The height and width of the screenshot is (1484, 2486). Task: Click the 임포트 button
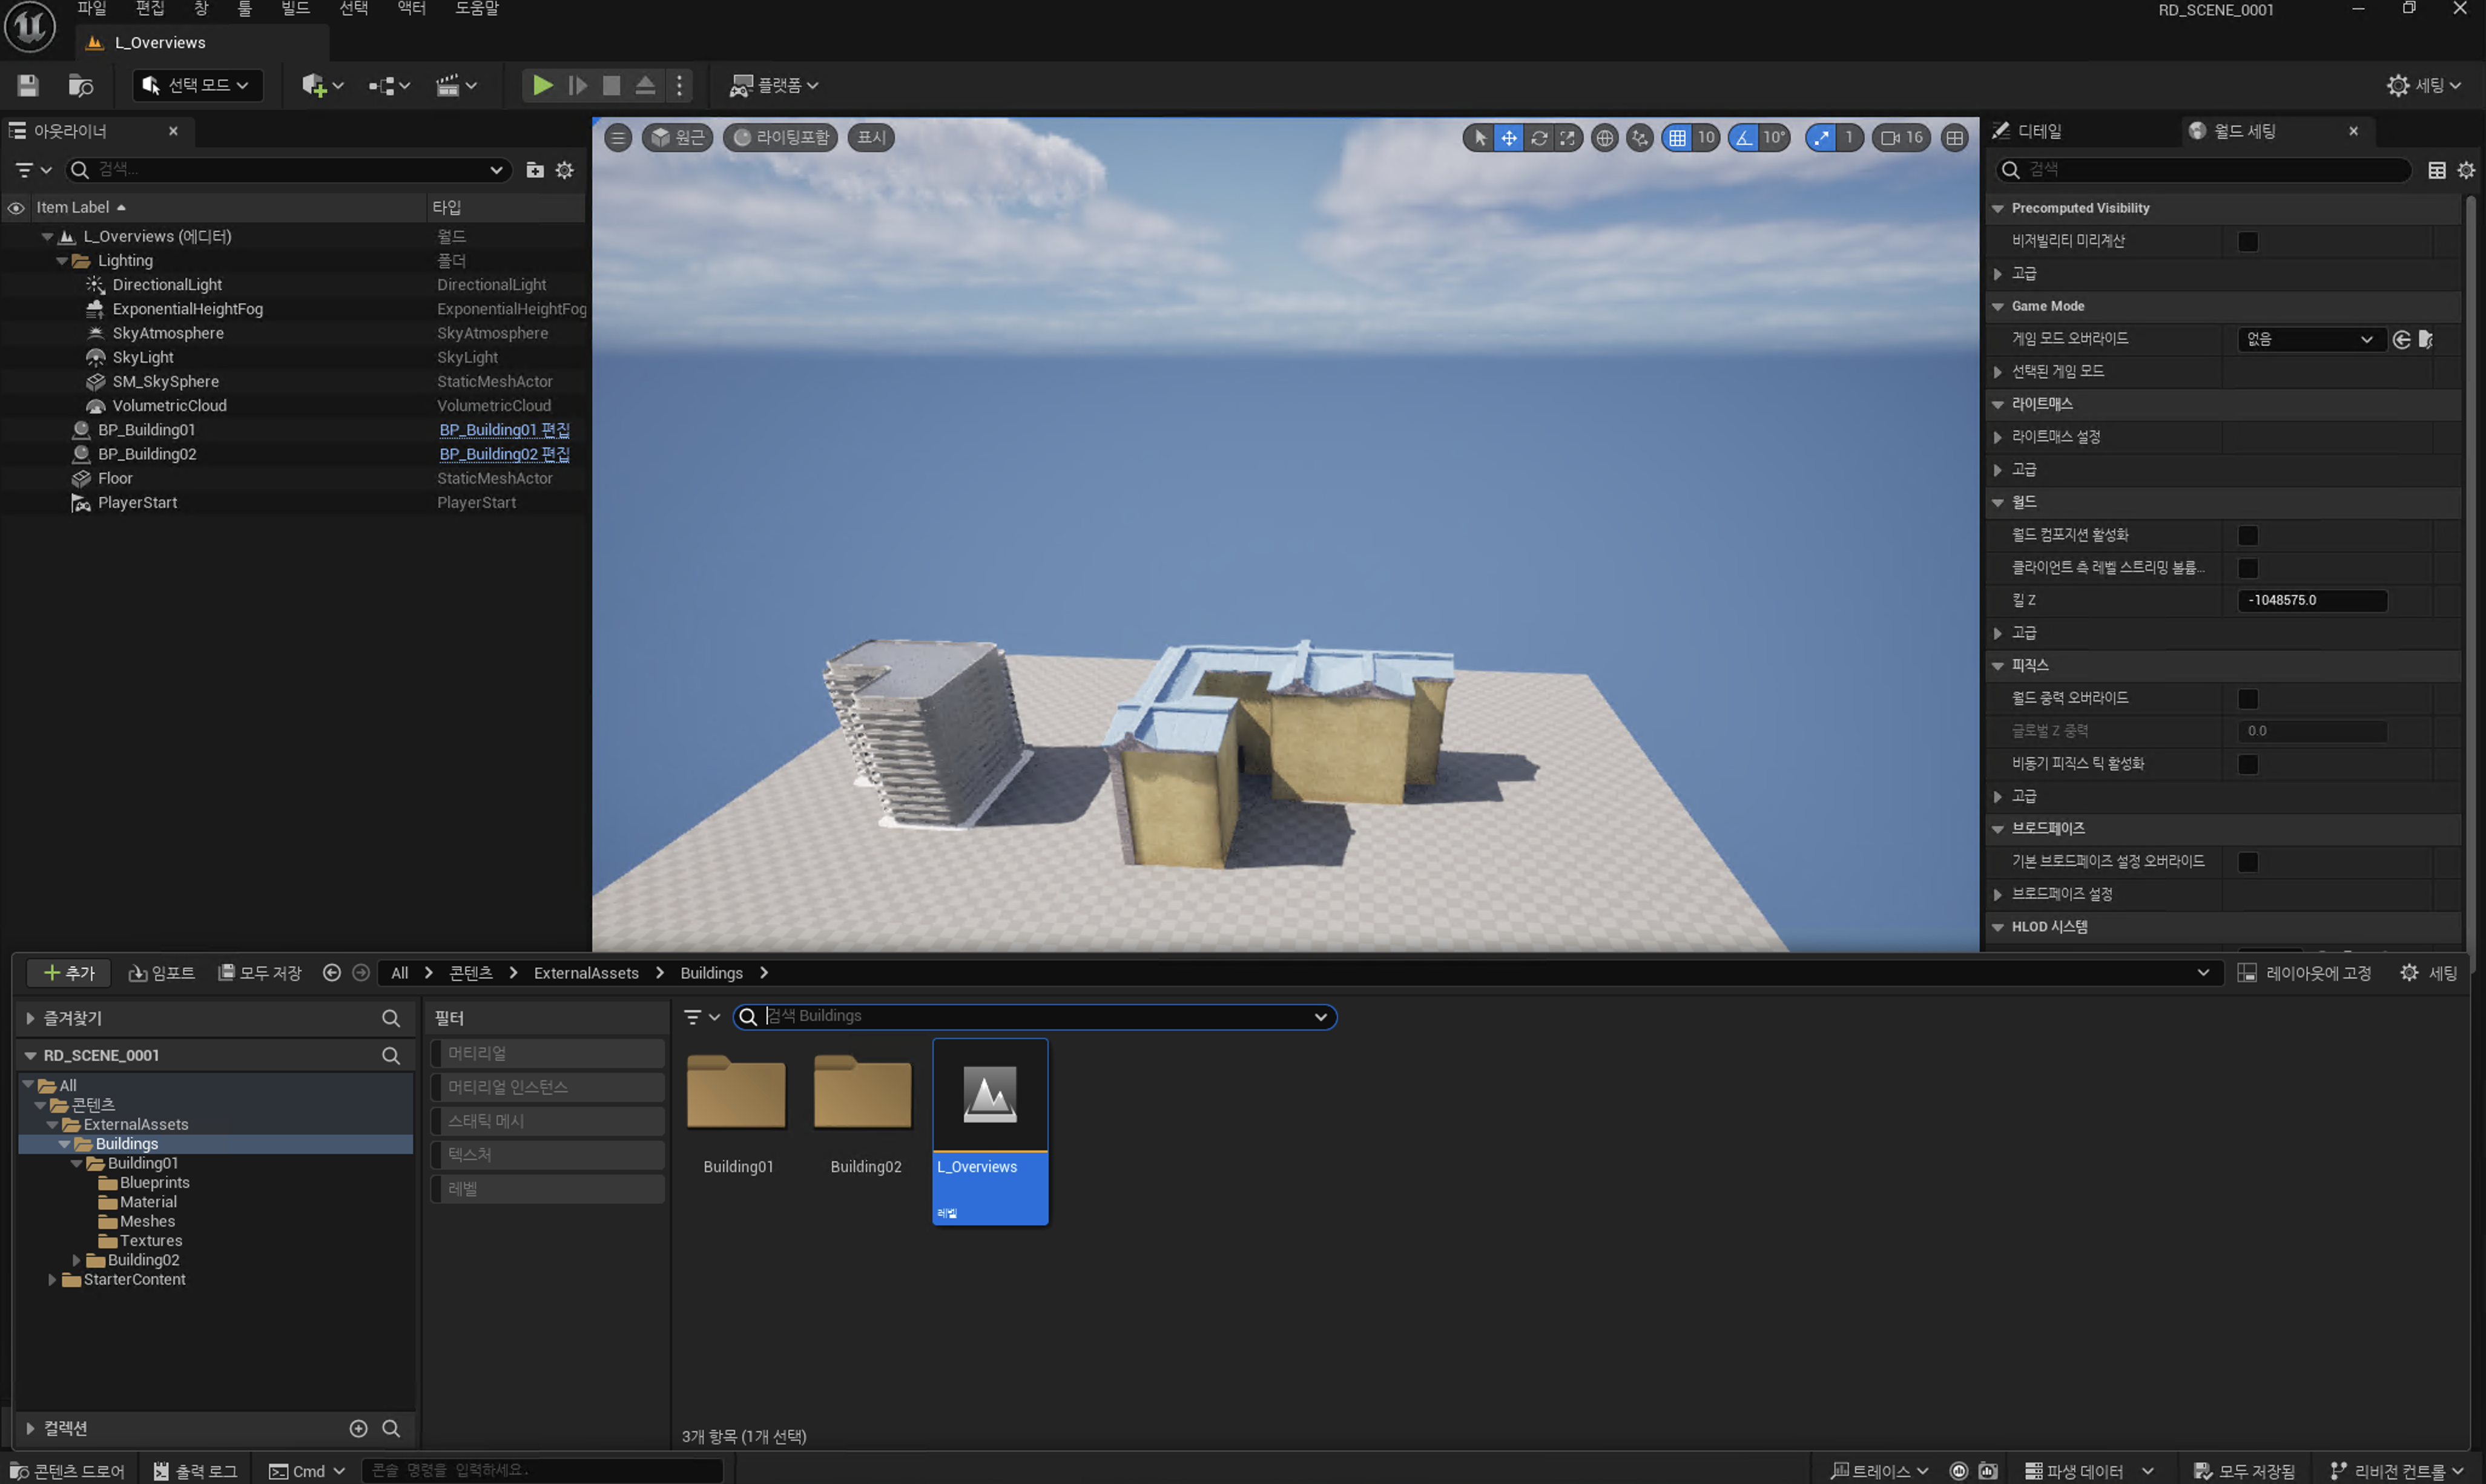(x=161, y=973)
